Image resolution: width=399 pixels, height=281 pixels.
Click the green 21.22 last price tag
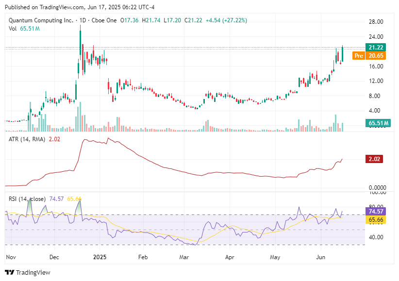pos(376,48)
